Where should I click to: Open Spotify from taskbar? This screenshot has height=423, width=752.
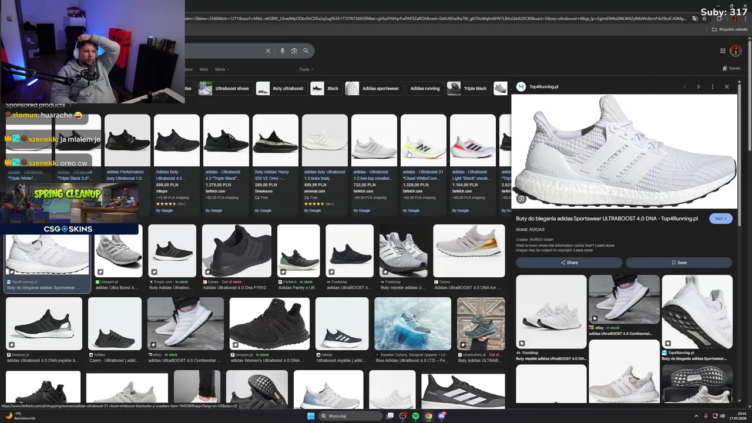(x=415, y=416)
